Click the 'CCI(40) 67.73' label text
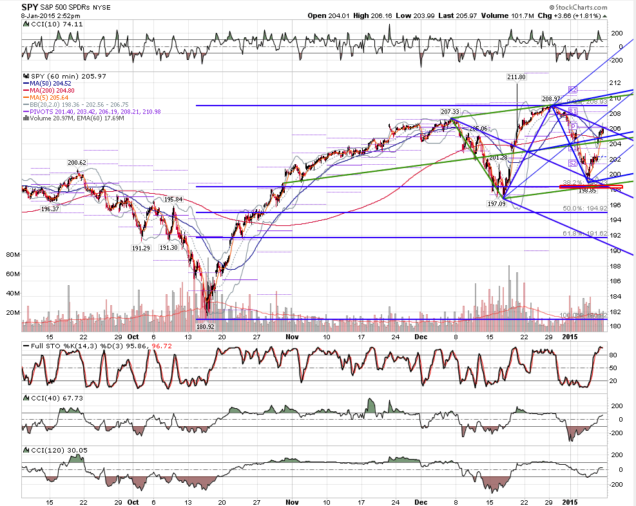The height and width of the screenshot is (506, 636). [57, 398]
